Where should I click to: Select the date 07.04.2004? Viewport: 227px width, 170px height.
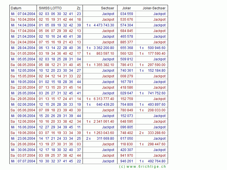(x=26, y=14)
